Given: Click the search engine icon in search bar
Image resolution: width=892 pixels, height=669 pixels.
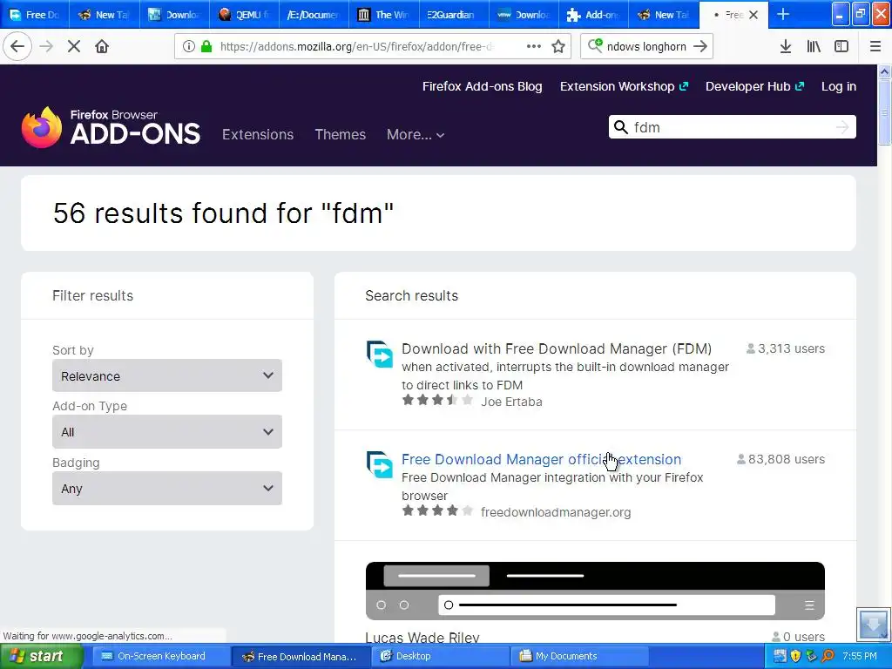Looking at the screenshot, I should (x=595, y=46).
